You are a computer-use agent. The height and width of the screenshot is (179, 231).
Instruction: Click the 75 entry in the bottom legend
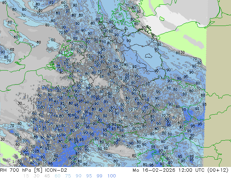click(68, 176)
